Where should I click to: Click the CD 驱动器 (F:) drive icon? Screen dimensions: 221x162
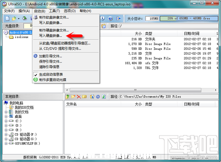pyautogui.click(x=11, y=134)
